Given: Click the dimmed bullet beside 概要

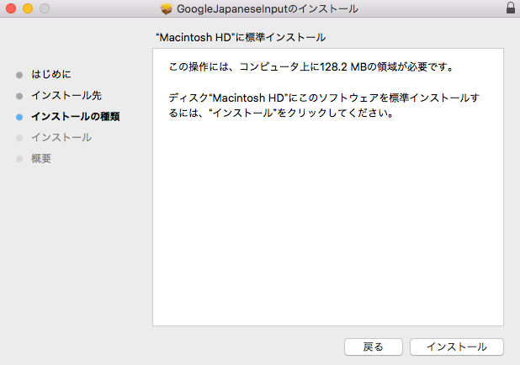Looking at the screenshot, I should [19, 159].
